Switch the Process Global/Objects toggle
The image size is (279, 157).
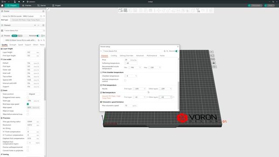tap(17, 36)
